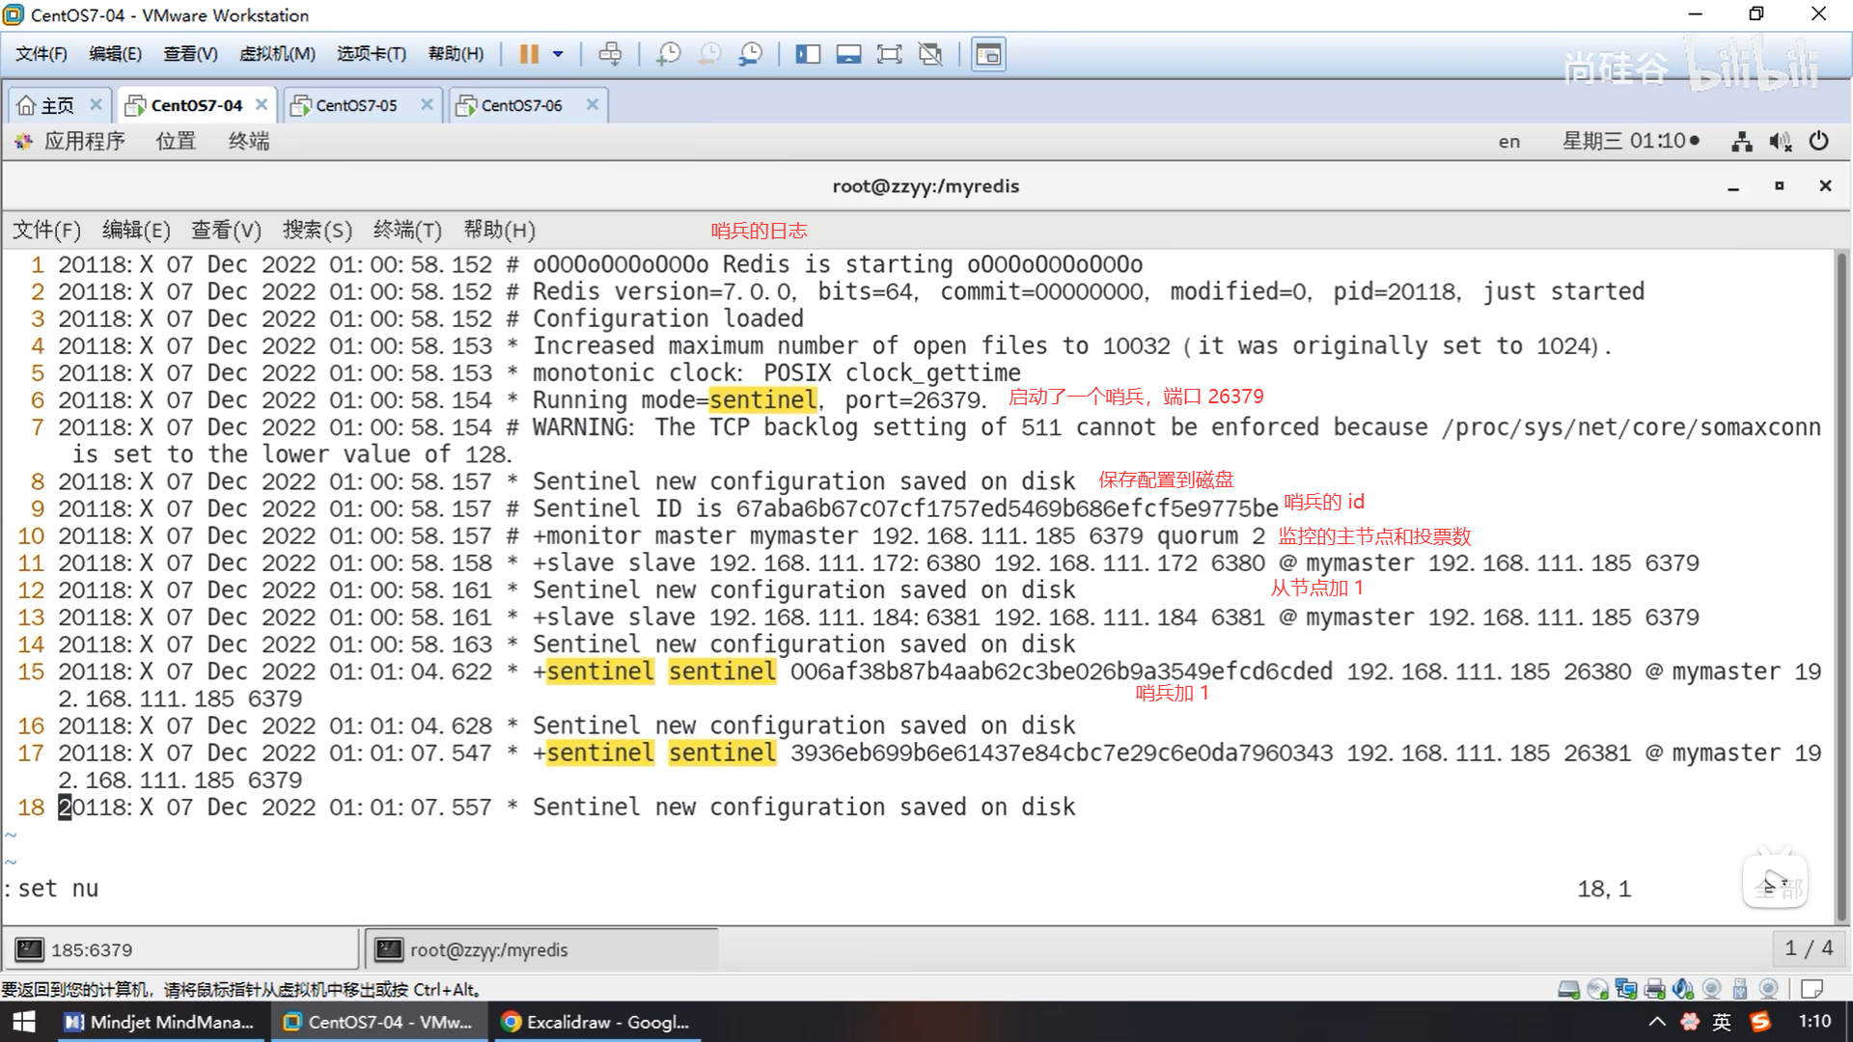Click the hard disk status icon
The height and width of the screenshot is (1042, 1853).
tap(1568, 989)
